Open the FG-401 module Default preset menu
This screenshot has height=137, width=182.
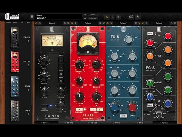tap(88, 23)
